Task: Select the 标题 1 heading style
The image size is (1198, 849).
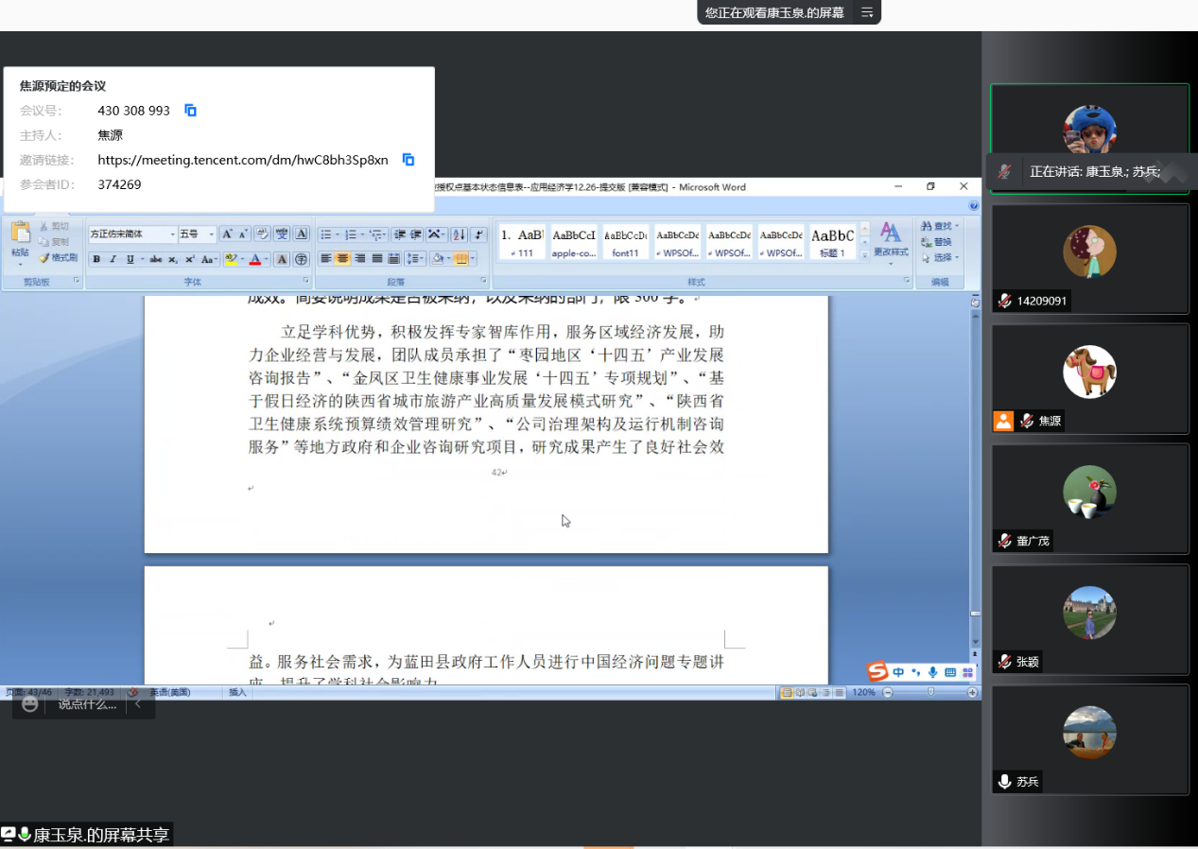Action: tap(832, 242)
